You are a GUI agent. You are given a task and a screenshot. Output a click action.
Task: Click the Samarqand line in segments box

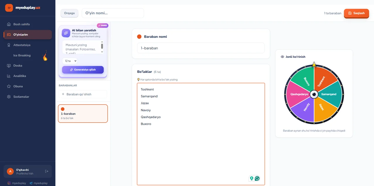[149, 96]
